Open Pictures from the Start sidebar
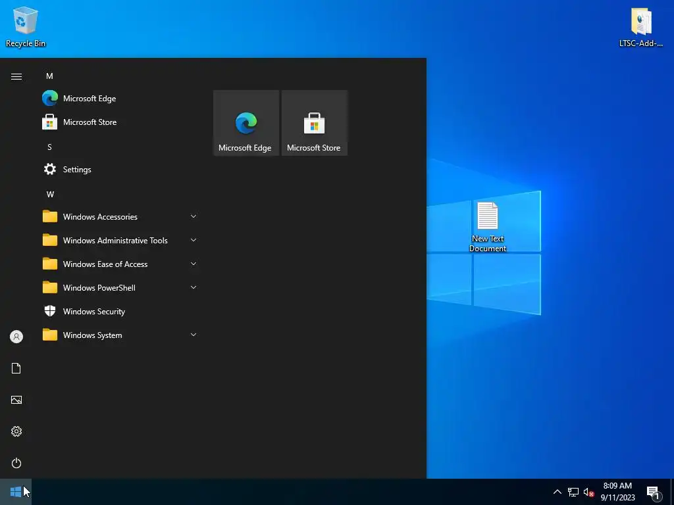674x505 pixels. pos(16,400)
